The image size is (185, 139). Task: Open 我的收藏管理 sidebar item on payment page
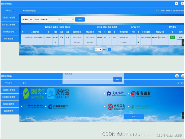10,104
